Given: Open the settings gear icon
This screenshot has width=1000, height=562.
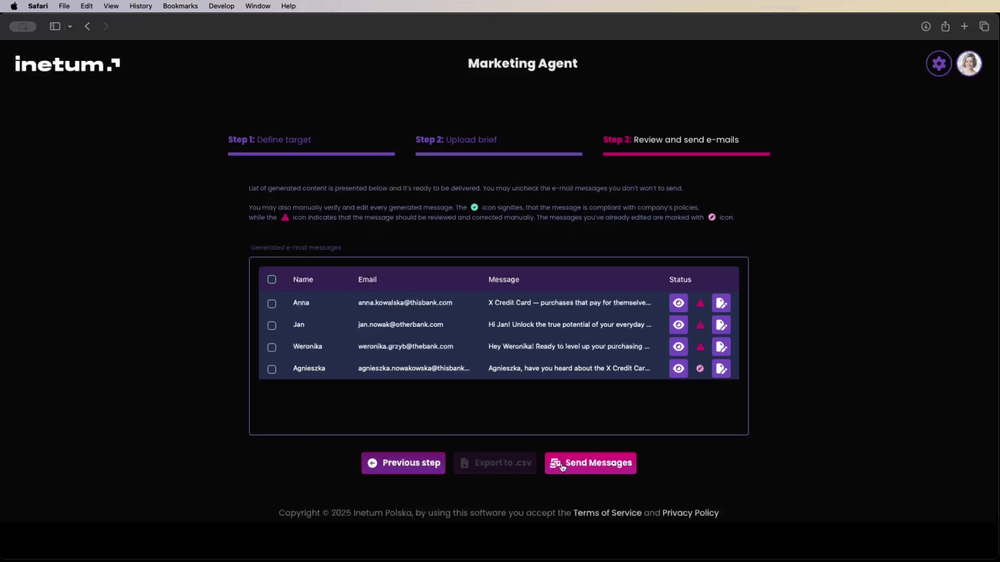Looking at the screenshot, I should [x=938, y=64].
